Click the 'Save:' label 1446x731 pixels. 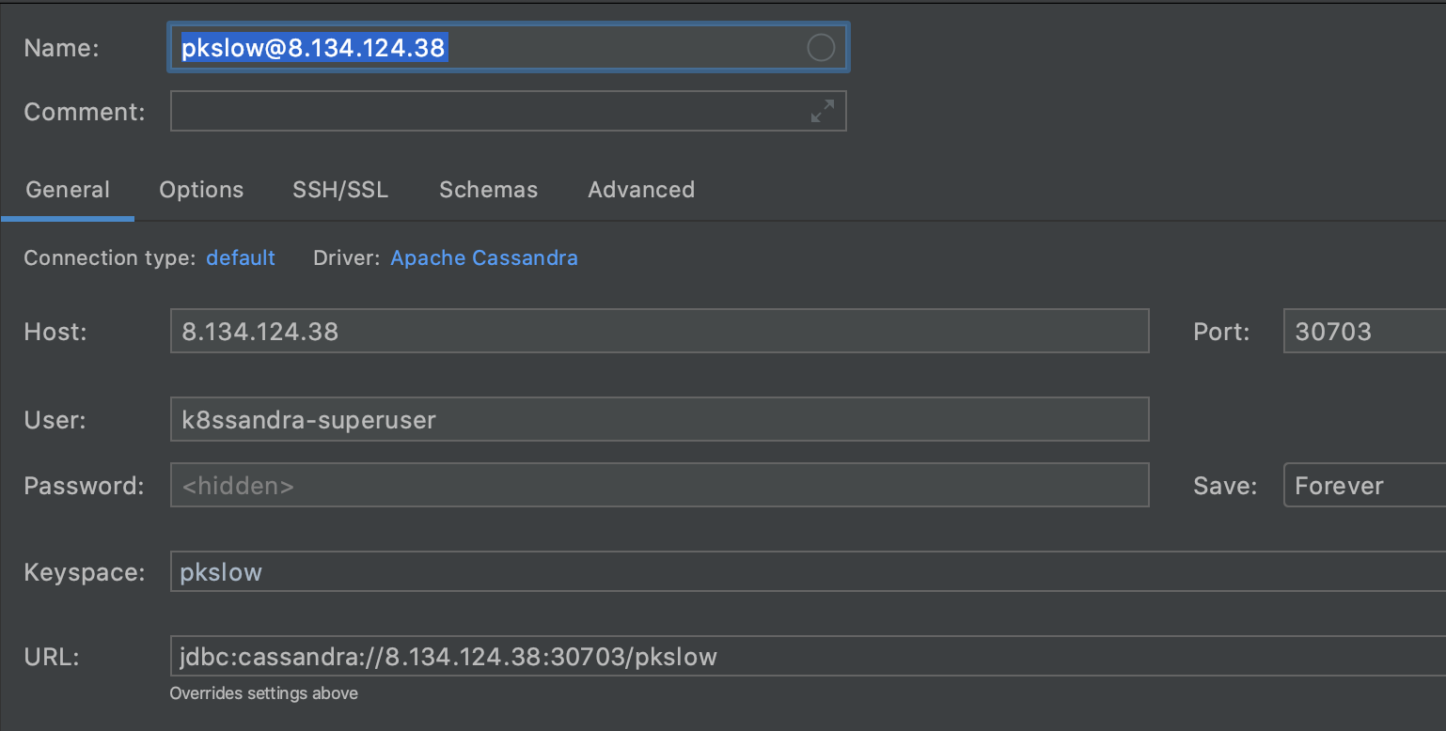(1225, 485)
